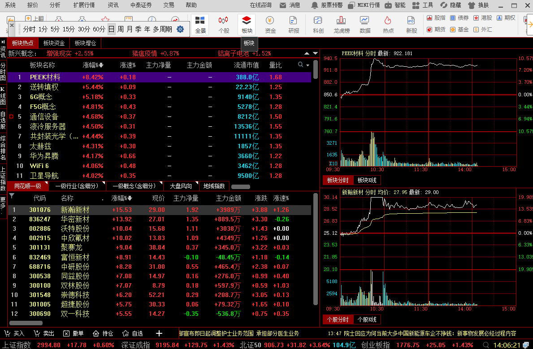533x349 pixels.
Task: Click the 自选 watchlist button
Action: pyautogui.click(x=133, y=333)
